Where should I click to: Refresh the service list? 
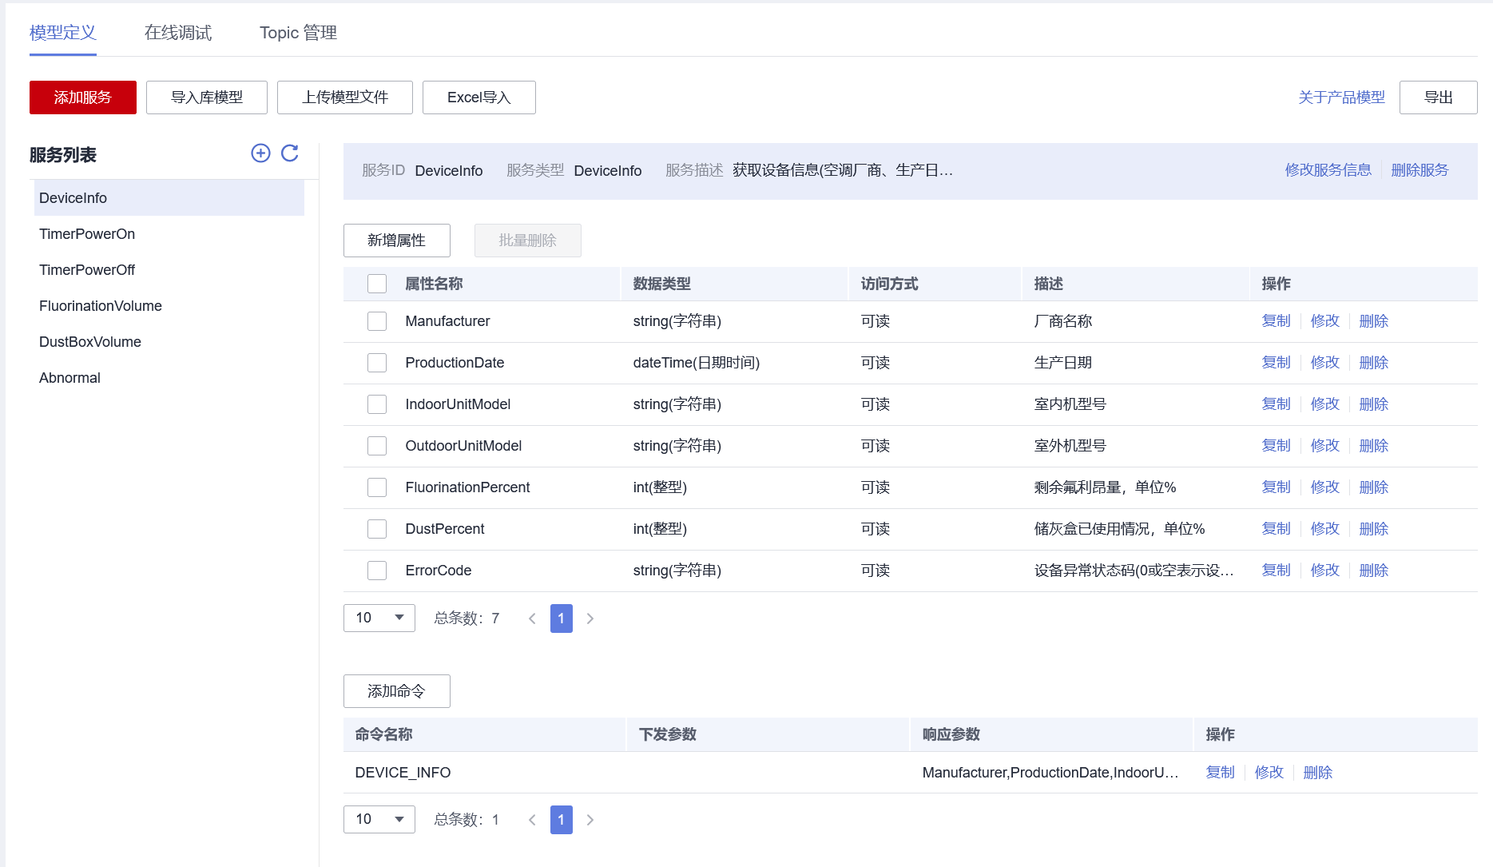[290, 153]
